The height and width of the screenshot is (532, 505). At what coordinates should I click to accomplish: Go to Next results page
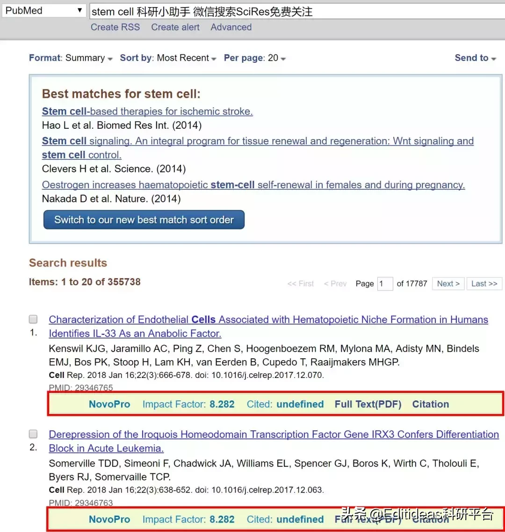tap(448, 284)
